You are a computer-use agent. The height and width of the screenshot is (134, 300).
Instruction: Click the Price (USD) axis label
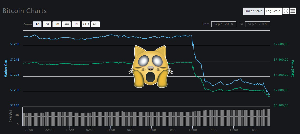292,69
